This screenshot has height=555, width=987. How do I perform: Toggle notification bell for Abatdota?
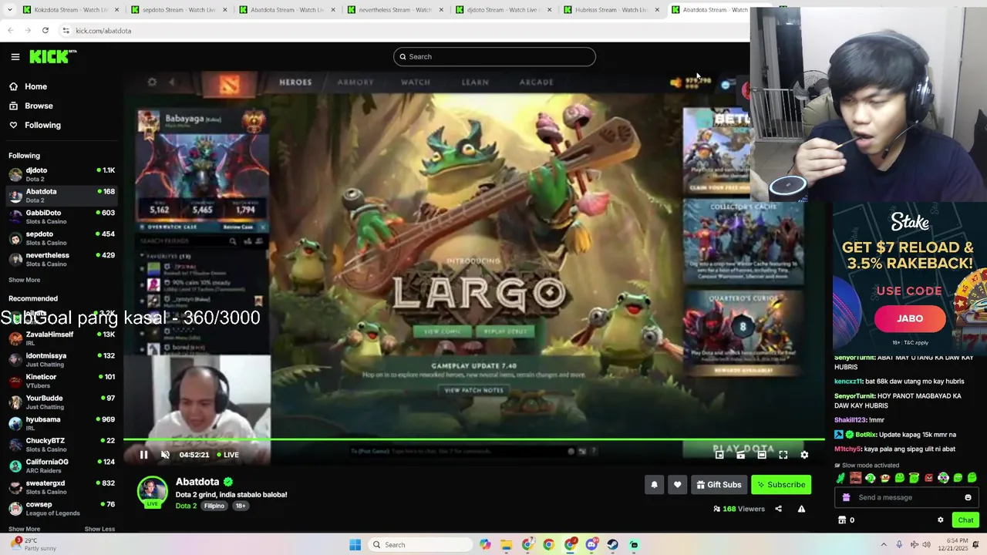point(654,485)
